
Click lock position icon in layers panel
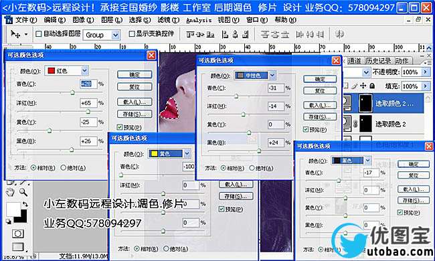(x=363, y=86)
